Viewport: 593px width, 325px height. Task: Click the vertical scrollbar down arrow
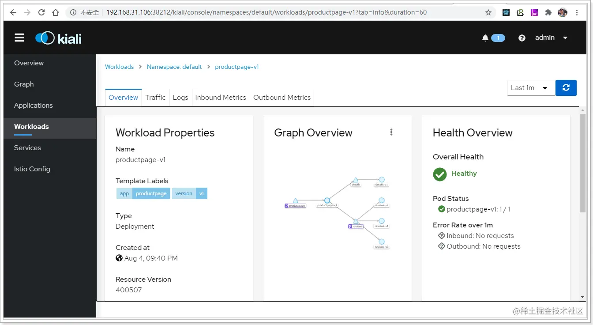[x=582, y=297]
